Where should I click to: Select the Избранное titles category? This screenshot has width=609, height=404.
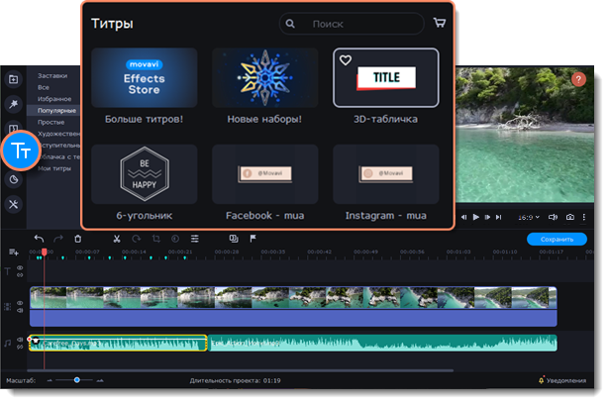click(54, 99)
